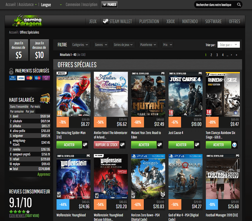The height and width of the screenshot is (221, 252).
Task: Click Steam icon beside Mutant Year Zero Acheter
Action: tap(160, 145)
